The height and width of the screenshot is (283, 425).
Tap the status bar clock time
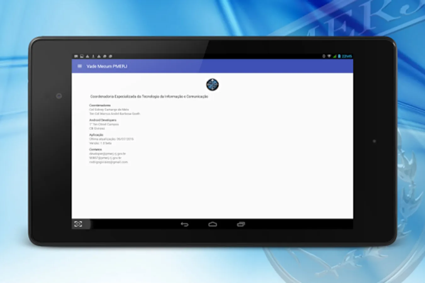[x=347, y=56]
